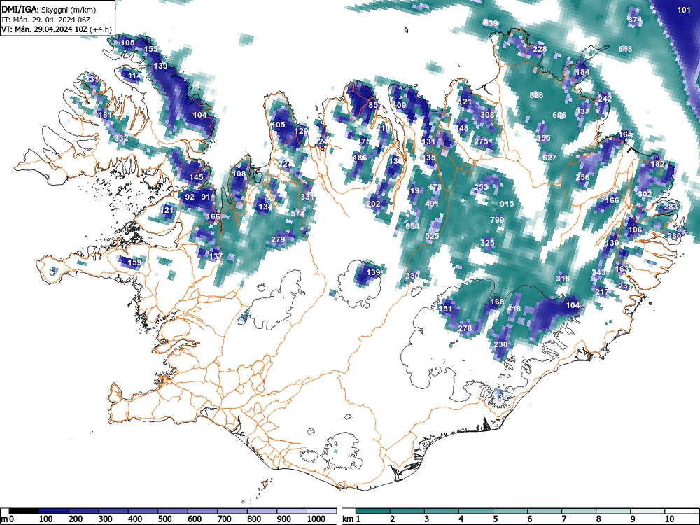
Task: Click the visibility value 337
Action: pos(582,111)
